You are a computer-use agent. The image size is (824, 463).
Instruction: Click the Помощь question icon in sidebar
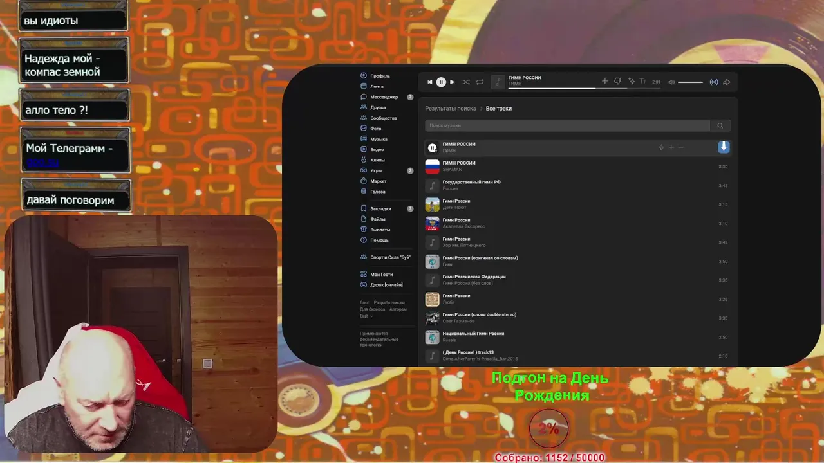(364, 240)
